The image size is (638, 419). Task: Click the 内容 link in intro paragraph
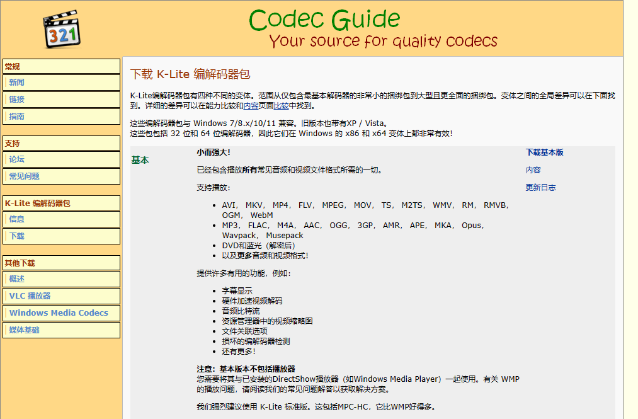tap(251, 106)
